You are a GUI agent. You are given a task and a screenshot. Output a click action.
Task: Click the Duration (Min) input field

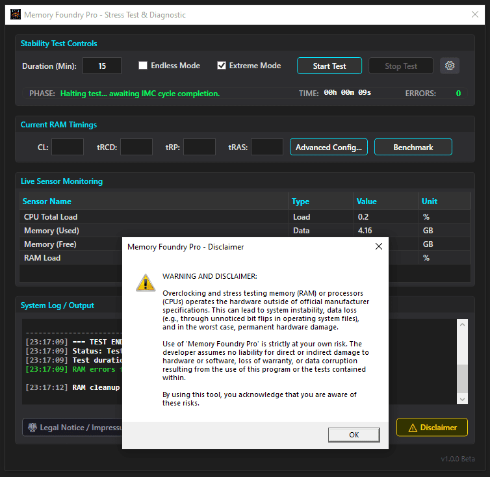[102, 66]
